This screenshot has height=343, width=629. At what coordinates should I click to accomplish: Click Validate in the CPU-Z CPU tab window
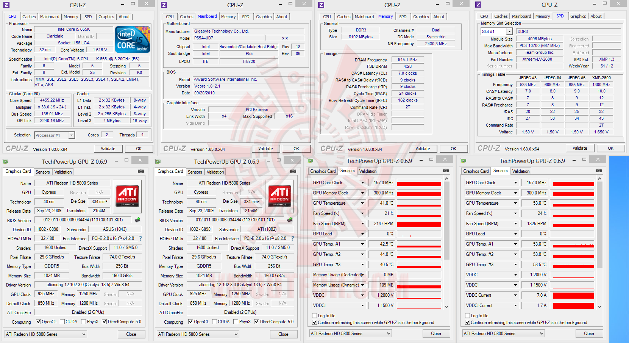pyautogui.click(x=108, y=149)
